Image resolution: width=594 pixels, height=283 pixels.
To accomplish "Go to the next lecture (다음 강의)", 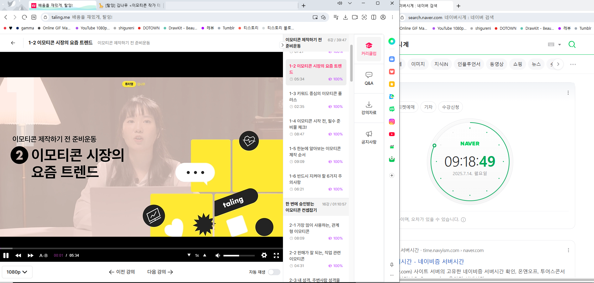I will tap(160, 272).
